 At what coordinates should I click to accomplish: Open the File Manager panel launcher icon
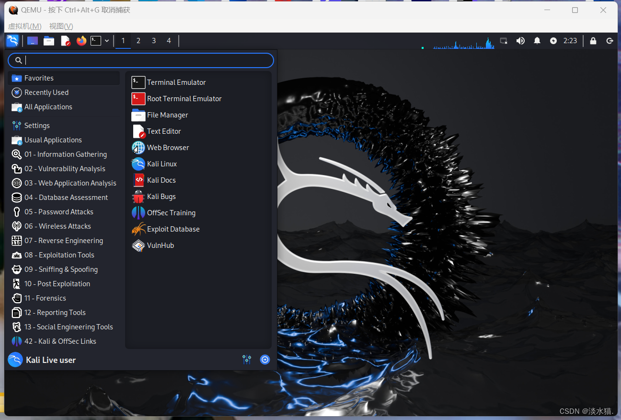49,41
